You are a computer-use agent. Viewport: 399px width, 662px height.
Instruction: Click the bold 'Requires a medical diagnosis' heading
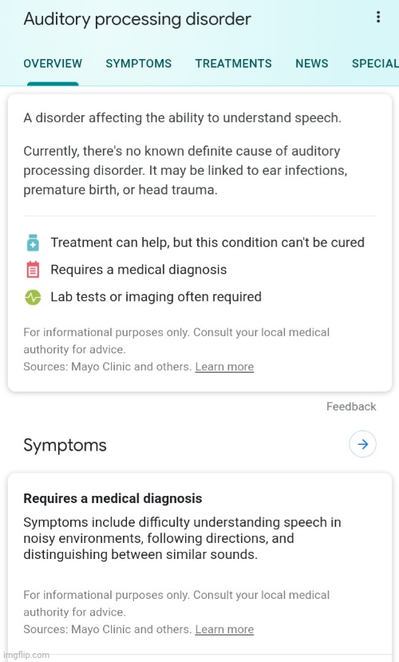(x=113, y=498)
